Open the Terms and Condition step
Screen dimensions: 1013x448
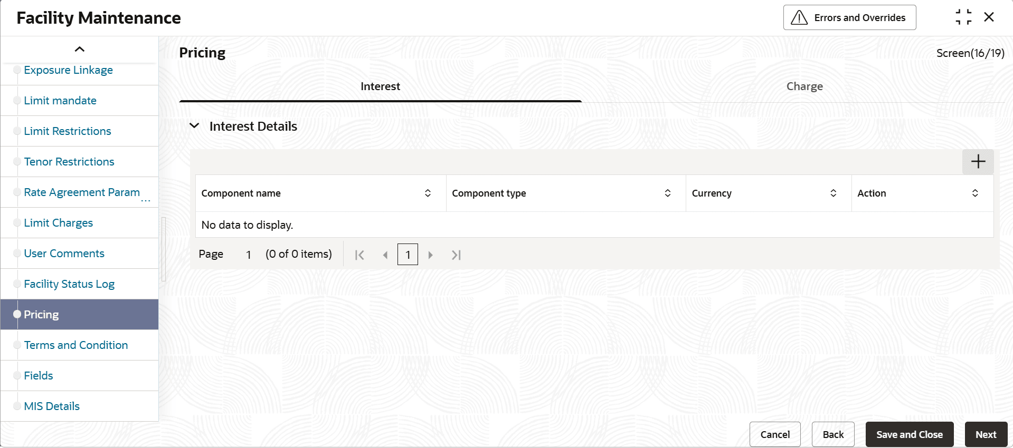click(76, 345)
